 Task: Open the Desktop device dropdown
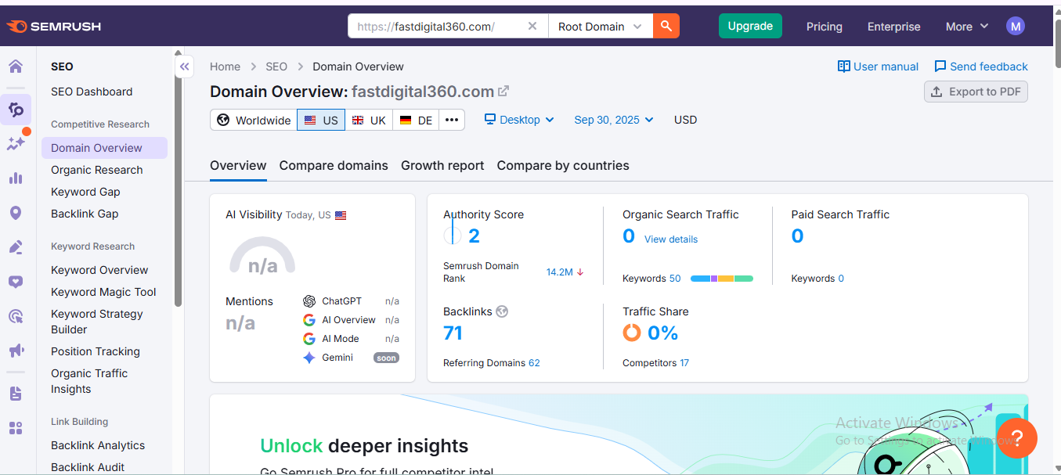click(519, 120)
